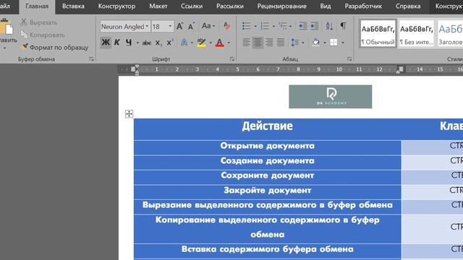
Task: Toggle subscript formatting
Action: (x=158, y=43)
